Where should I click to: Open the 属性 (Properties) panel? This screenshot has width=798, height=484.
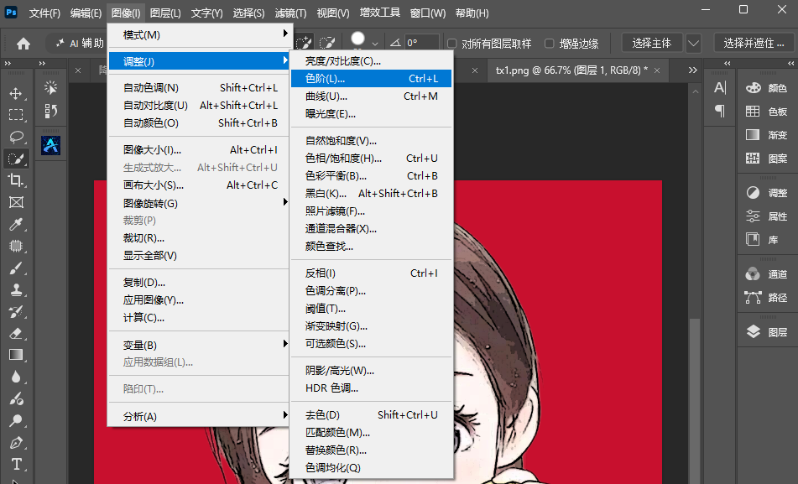[x=766, y=216]
